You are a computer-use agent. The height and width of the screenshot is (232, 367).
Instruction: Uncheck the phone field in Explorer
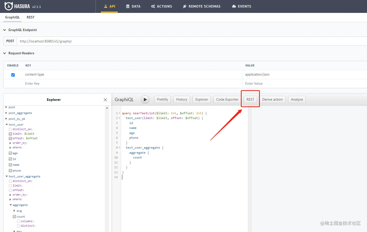[10, 171]
